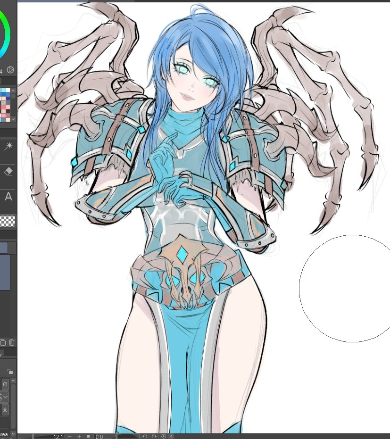Click the transparent color checkerboard swatch

tap(8, 221)
